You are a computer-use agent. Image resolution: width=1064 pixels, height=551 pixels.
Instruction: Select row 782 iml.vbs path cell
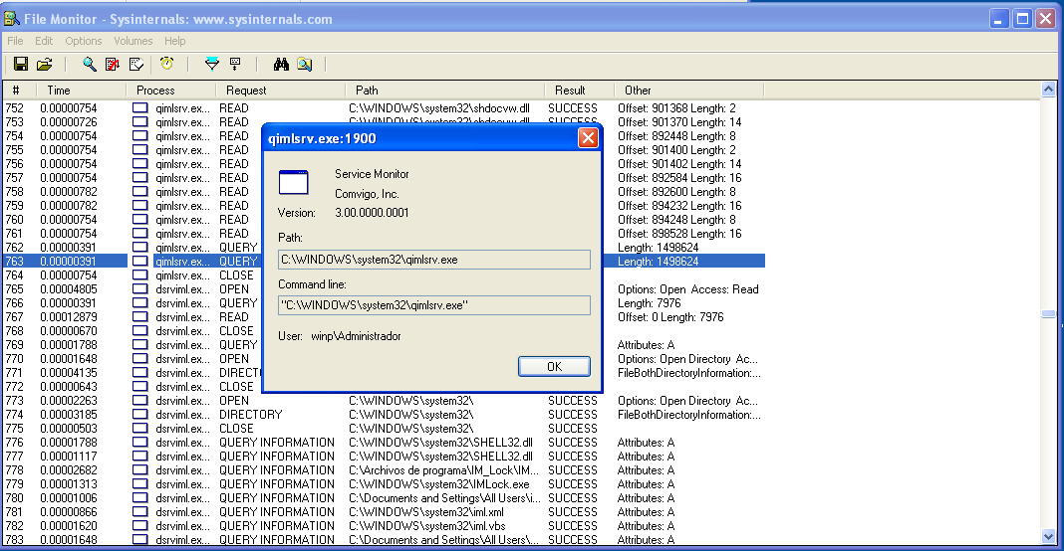point(426,526)
